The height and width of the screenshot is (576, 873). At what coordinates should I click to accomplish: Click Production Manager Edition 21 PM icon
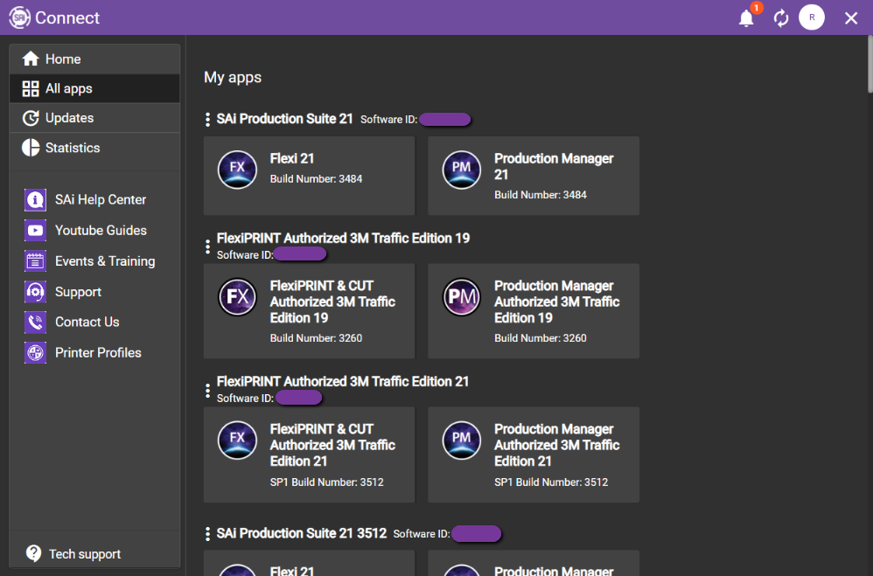[x=462, y=441]
